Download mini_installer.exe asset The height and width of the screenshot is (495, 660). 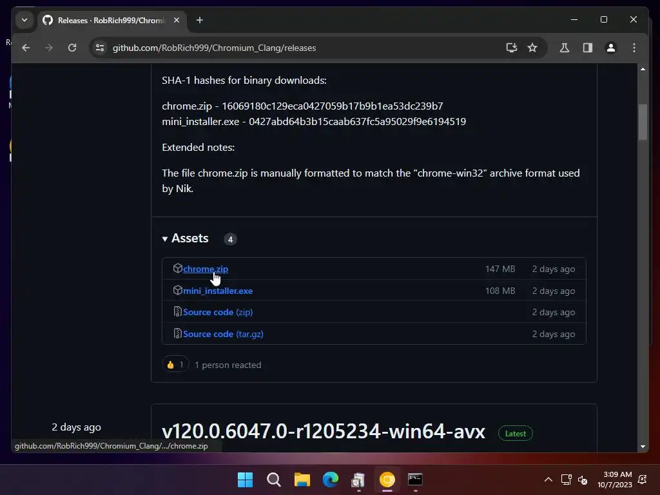218,291
